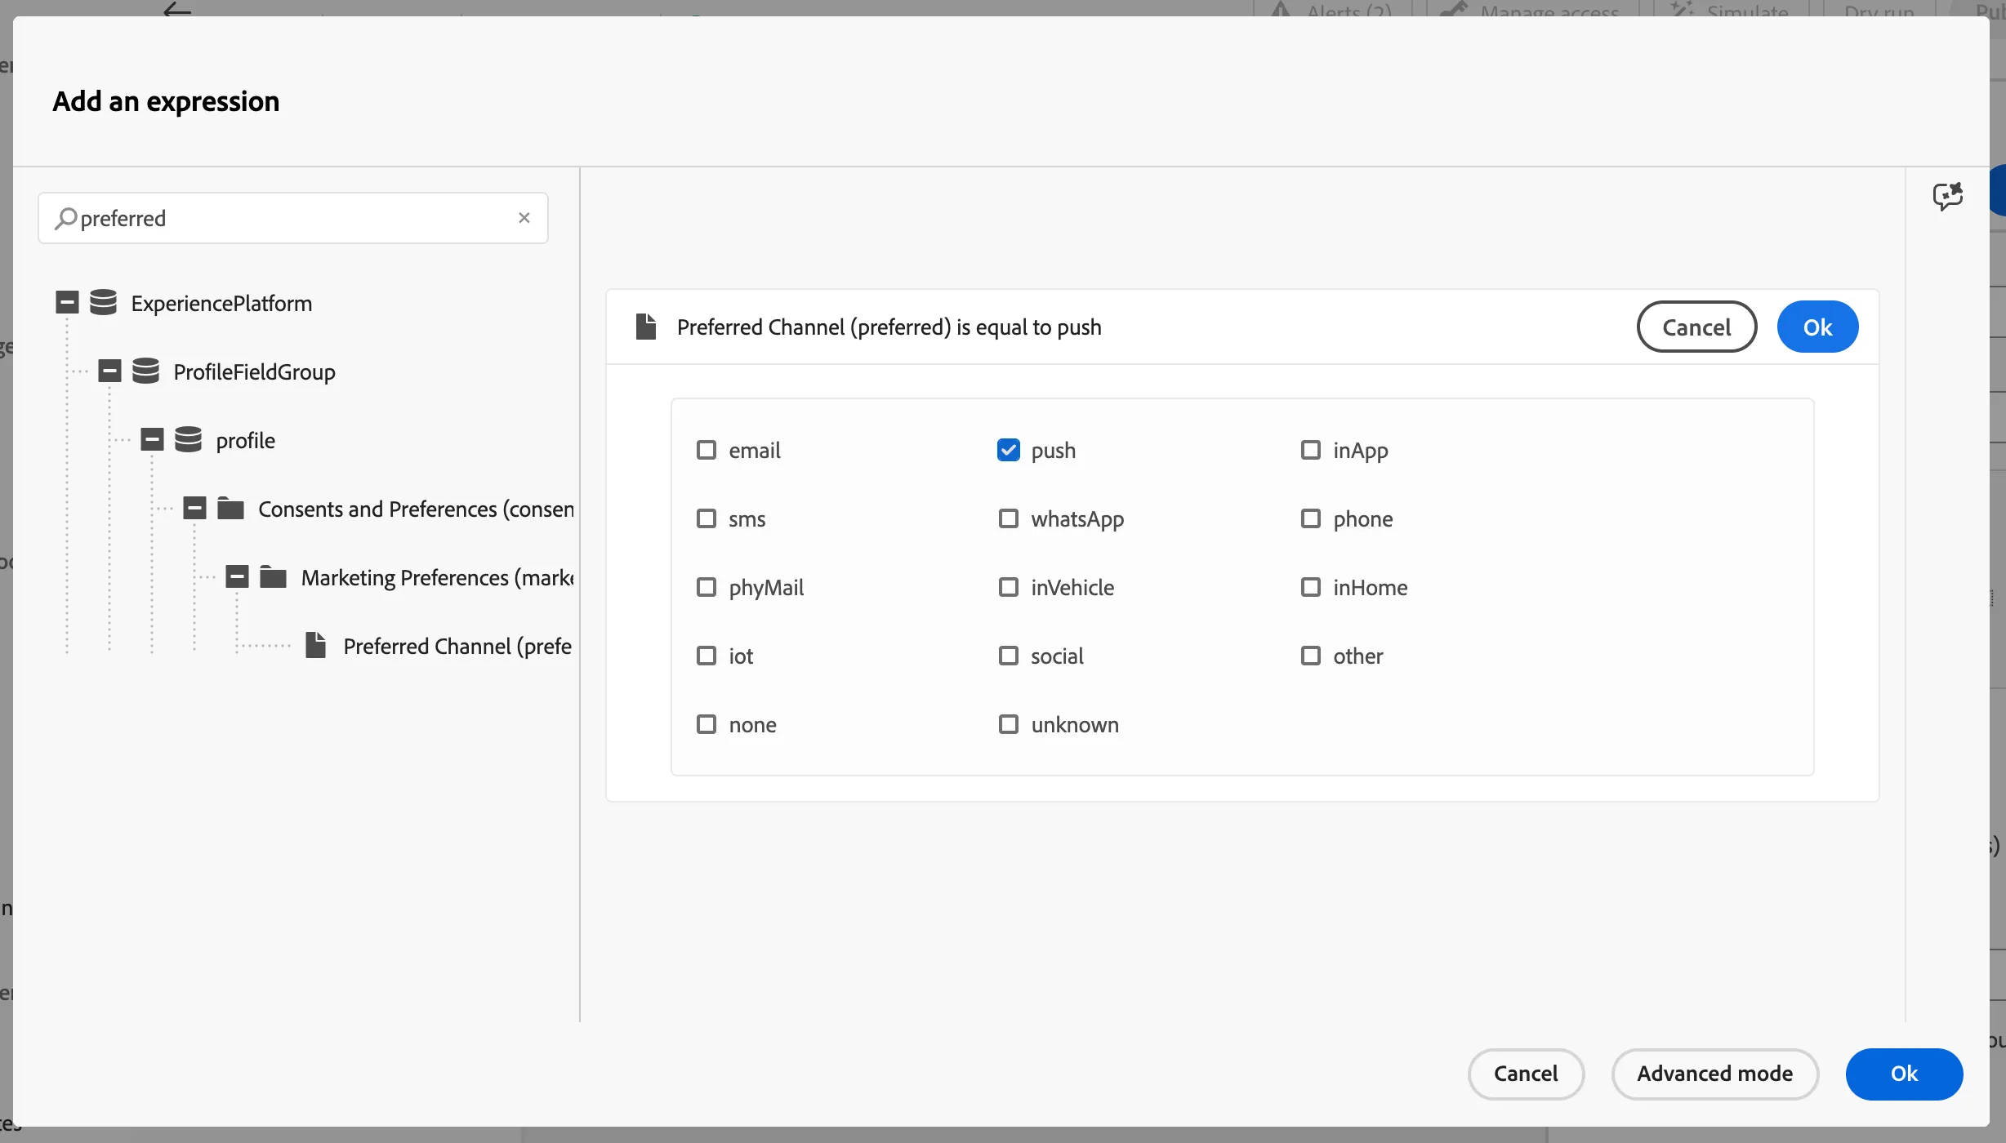This screenshot has width=2006, height=1143.
Task: Click the AI assistant chat sparkle icon
Action: tap(1948, 196)
